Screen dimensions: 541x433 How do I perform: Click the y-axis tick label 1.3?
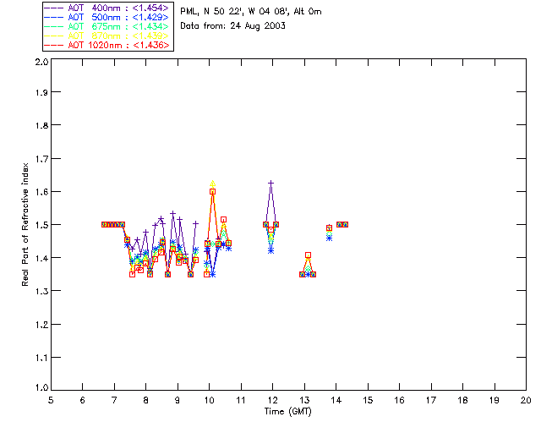coord(41,291)
